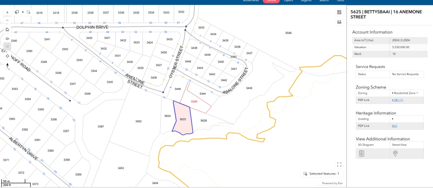433x188 pixels.
Task: Click parcel 3433 on the map
Action: 201,27
